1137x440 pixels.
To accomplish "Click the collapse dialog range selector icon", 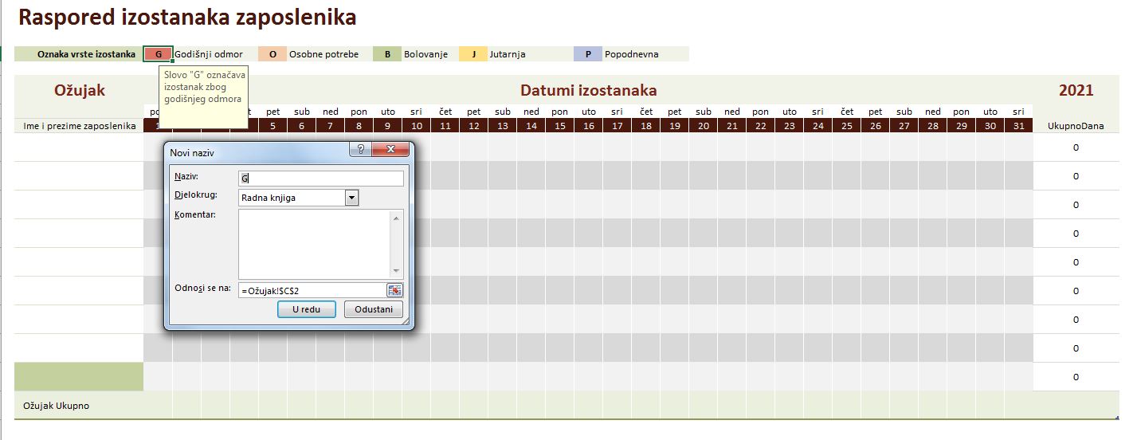I will tap(395, 290).
